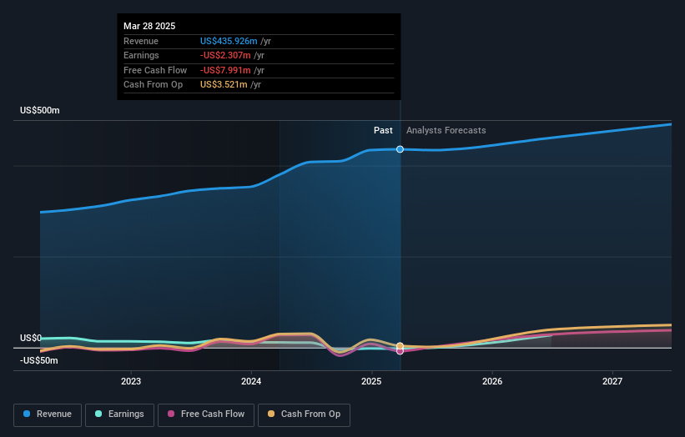Click Cash From Op value US$3.521m

point(224,85)
